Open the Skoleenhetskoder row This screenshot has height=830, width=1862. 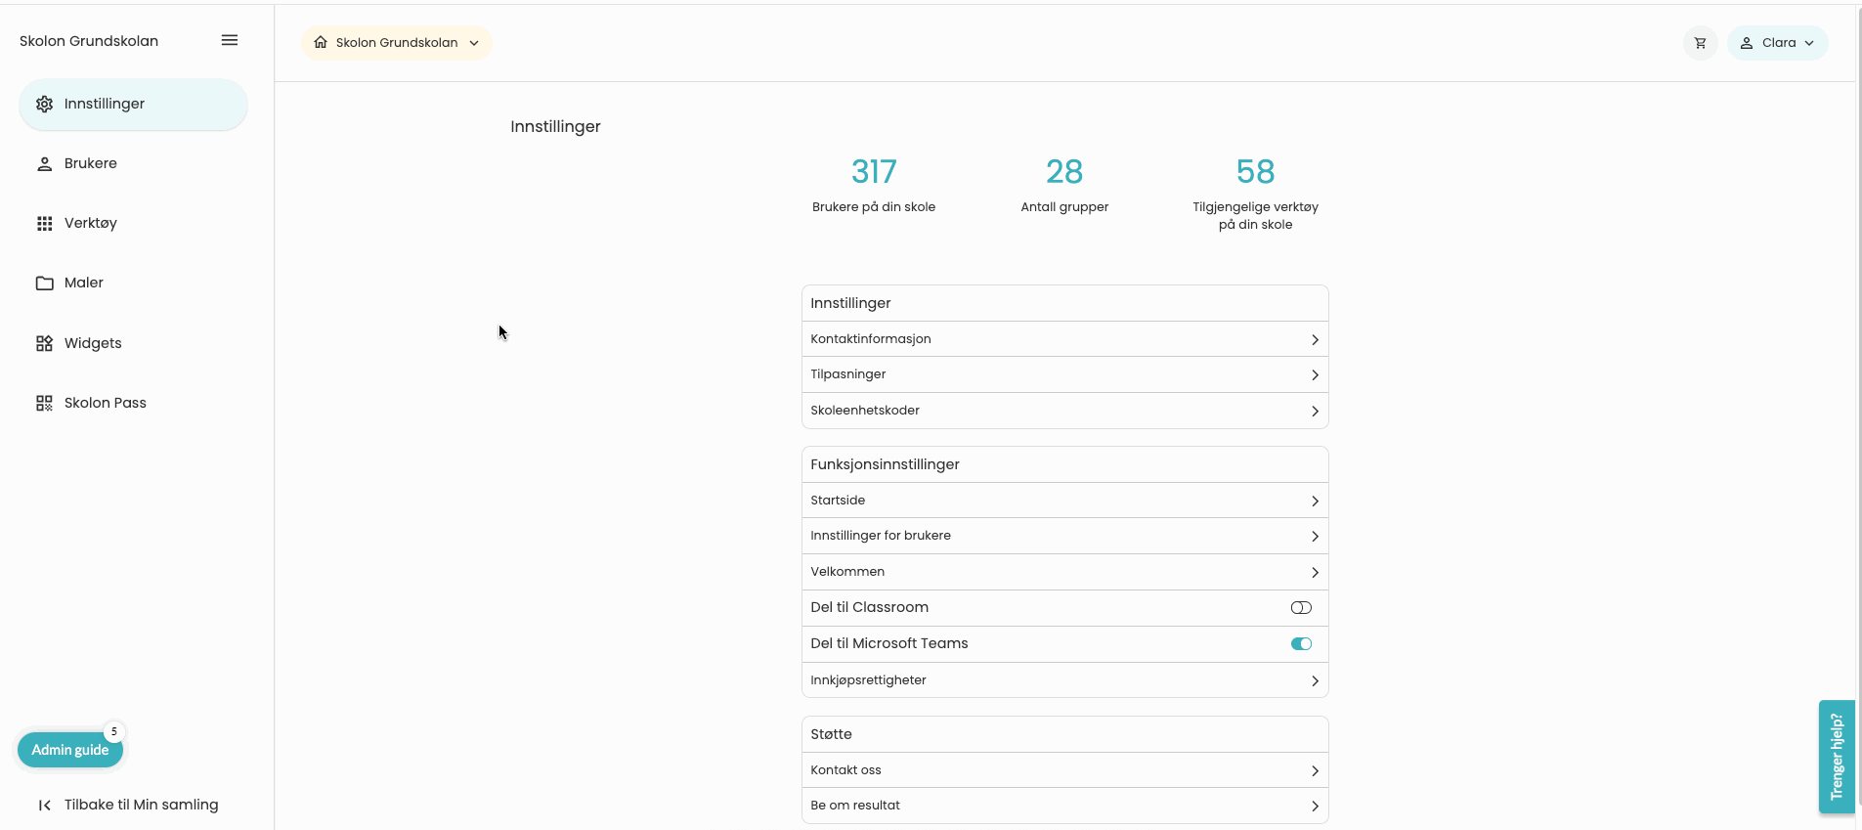(1064, 411)
